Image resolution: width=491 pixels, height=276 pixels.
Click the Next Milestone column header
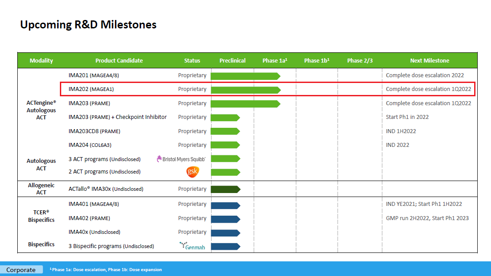[x=429, y=61]
